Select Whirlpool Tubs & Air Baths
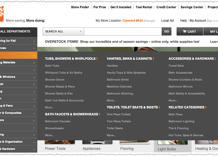The height and width of the screenshot is (156, 218). tap(64, 73)
